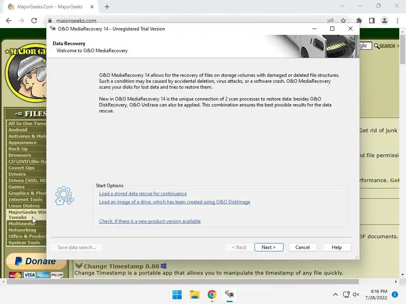
Task: Click the PayPal Donate button
Action: (x=36, y=261)
